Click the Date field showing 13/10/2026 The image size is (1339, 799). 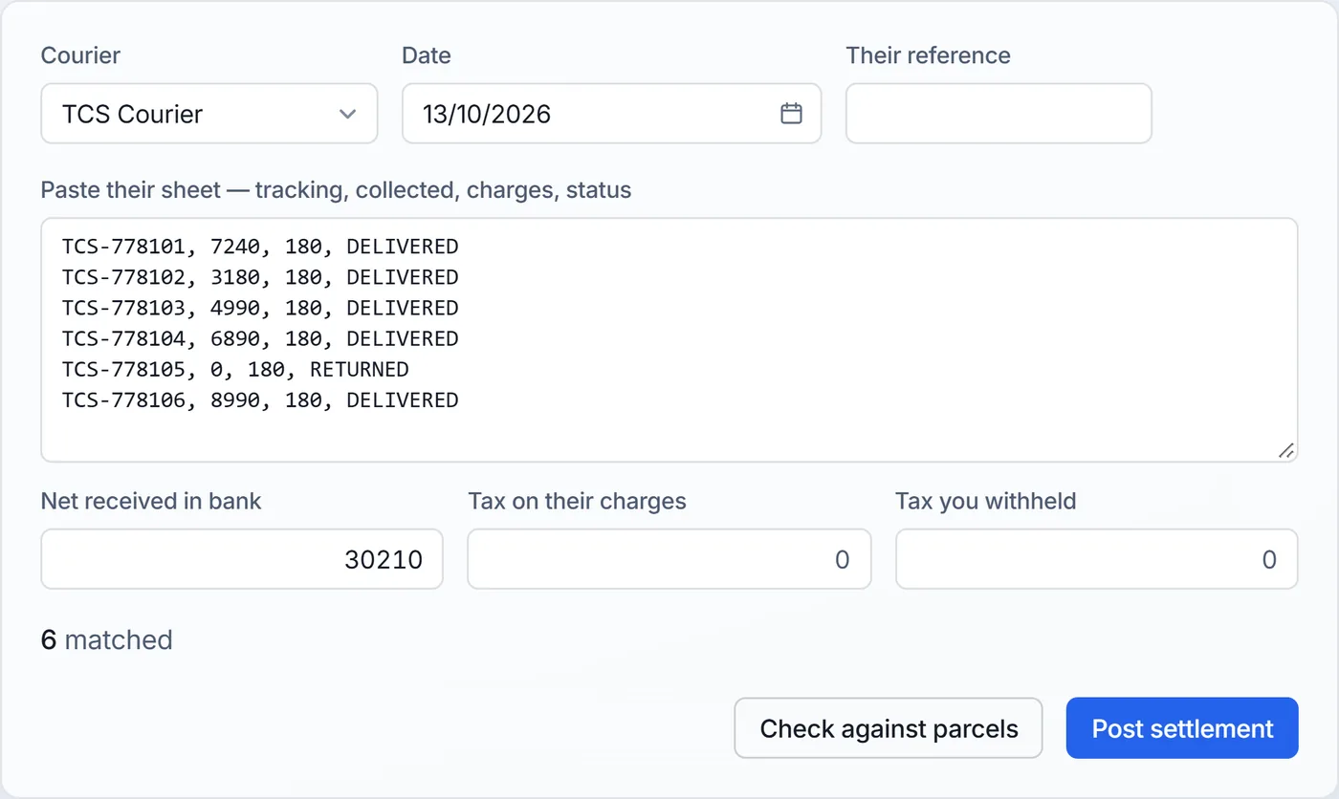click(611, 114)
